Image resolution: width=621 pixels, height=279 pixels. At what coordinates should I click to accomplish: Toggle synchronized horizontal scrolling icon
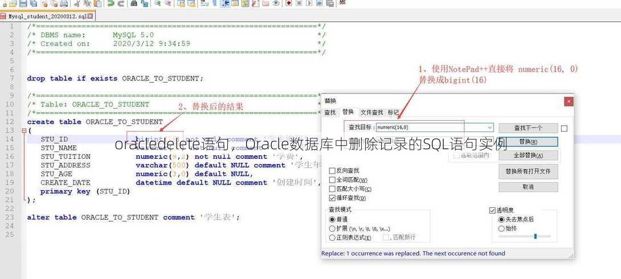191,3
